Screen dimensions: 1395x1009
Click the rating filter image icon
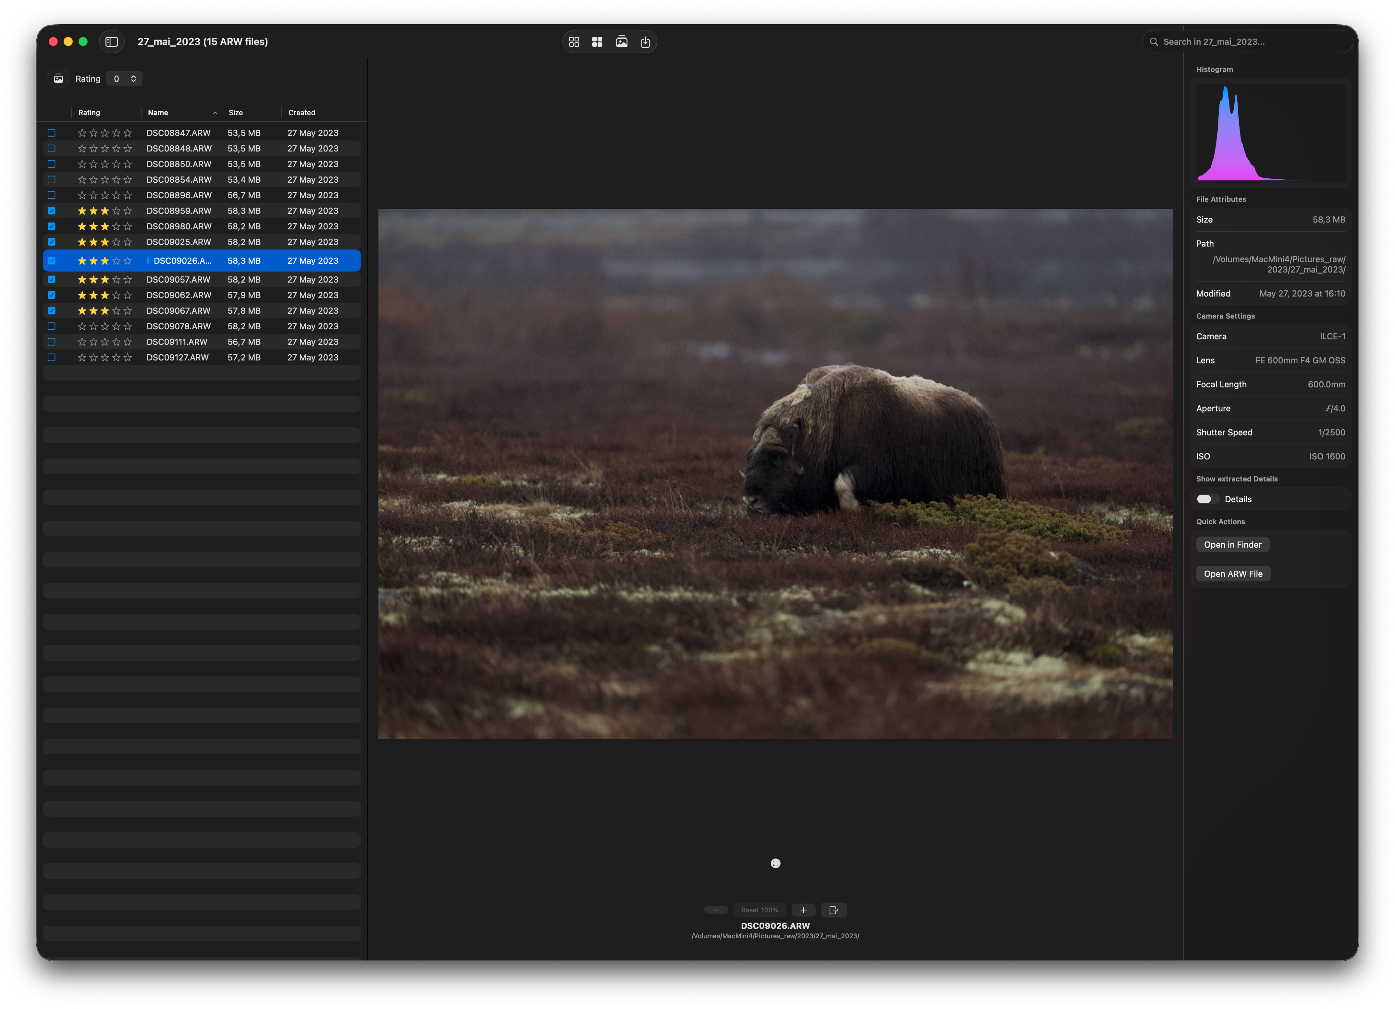point(58,78)
